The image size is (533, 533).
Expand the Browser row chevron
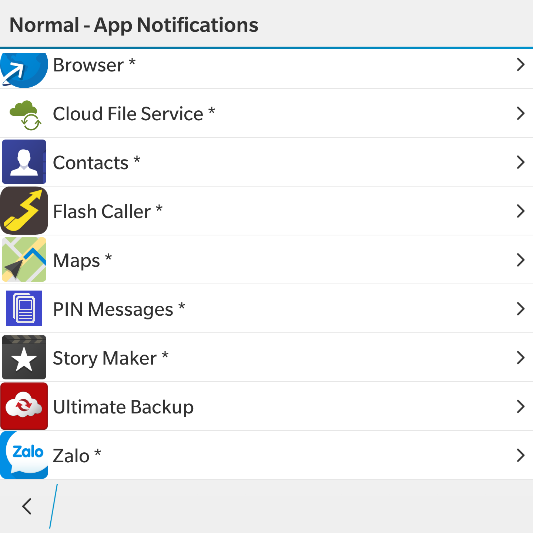click(x=520, y=64)
